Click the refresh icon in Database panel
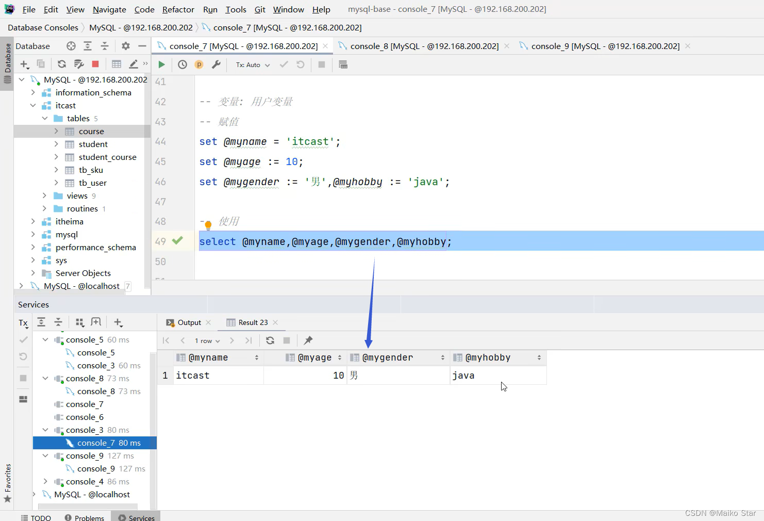 point(62,64)
